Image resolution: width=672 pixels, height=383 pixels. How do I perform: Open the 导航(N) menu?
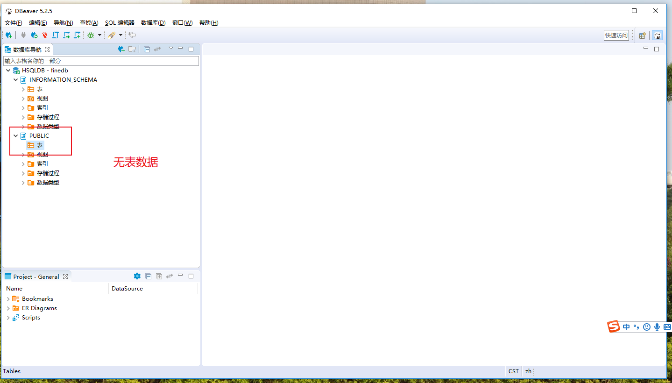(63, 23)
